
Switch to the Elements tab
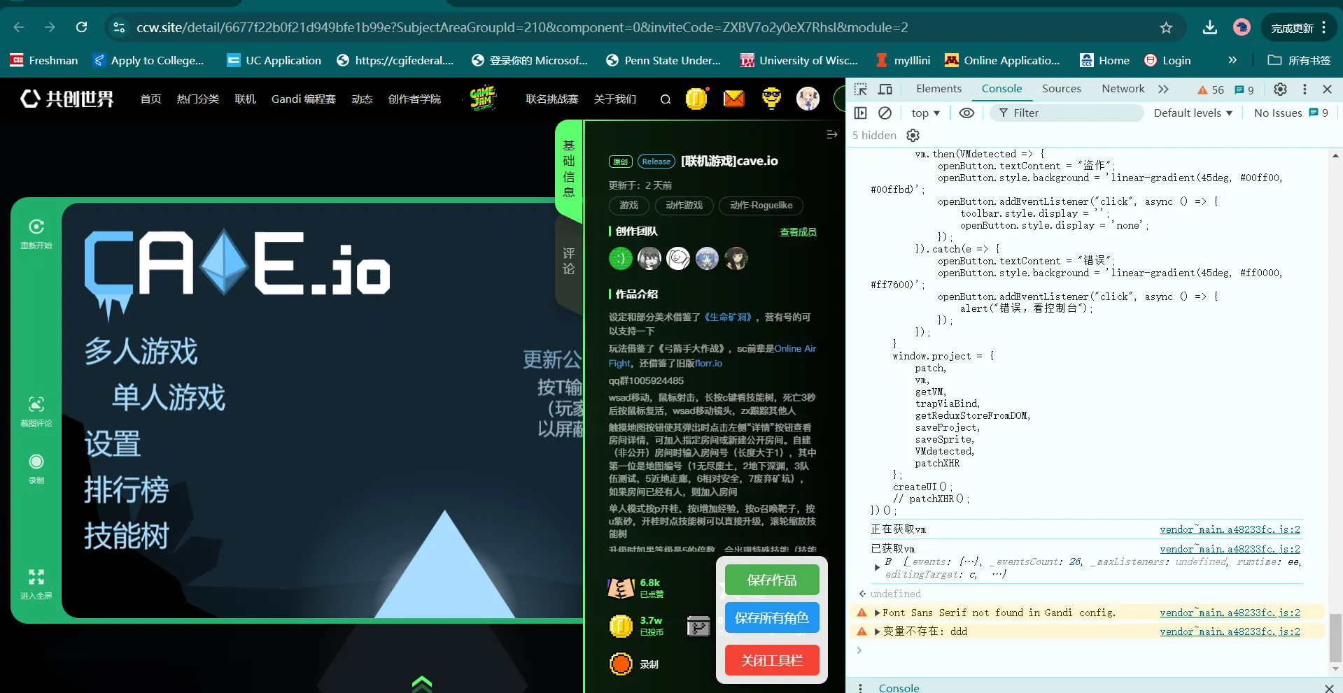pyautogui.click(x=938, y=89)
